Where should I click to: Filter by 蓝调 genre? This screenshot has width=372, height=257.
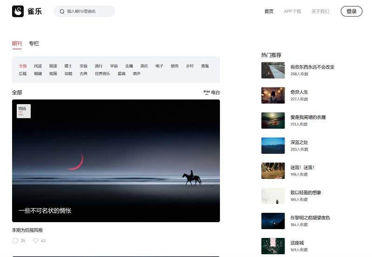(x=121, y=73)
